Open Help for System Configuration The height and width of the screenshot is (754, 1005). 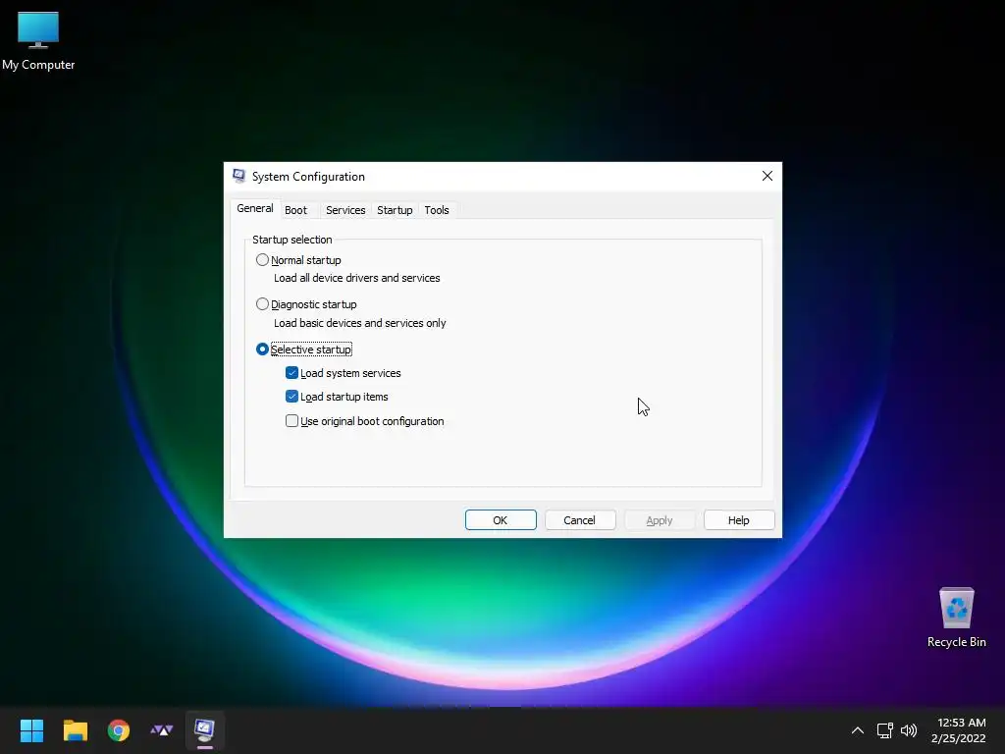tap(739, 520)
